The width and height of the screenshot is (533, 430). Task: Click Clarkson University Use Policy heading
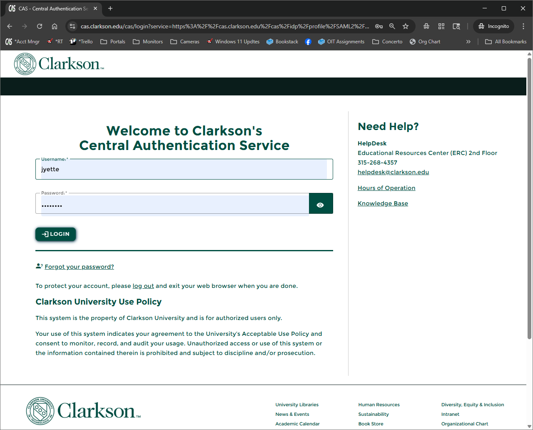(x=99, y=302)
